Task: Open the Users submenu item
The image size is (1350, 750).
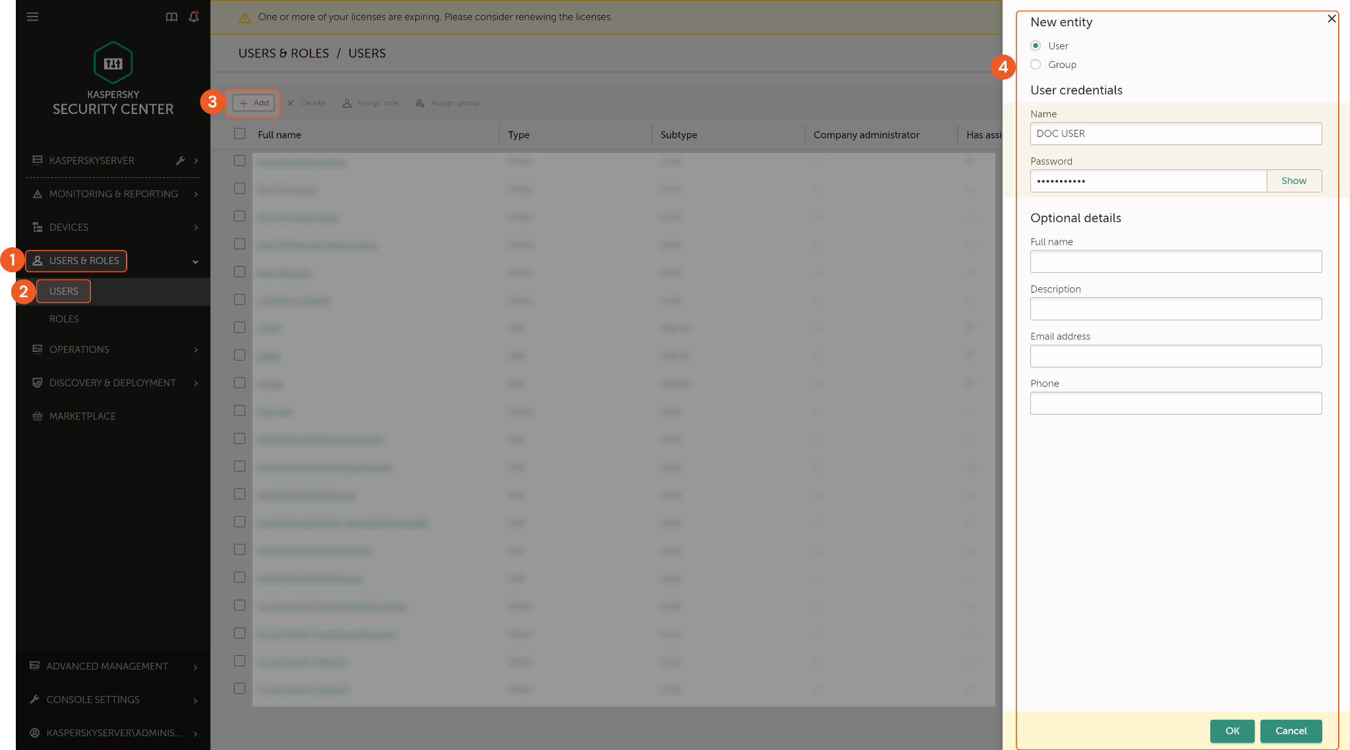Action: 63,291
